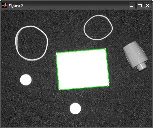This screenshot has width=153, height=128.
Task: Click the white disc on the left
Action: pos(26,80)
